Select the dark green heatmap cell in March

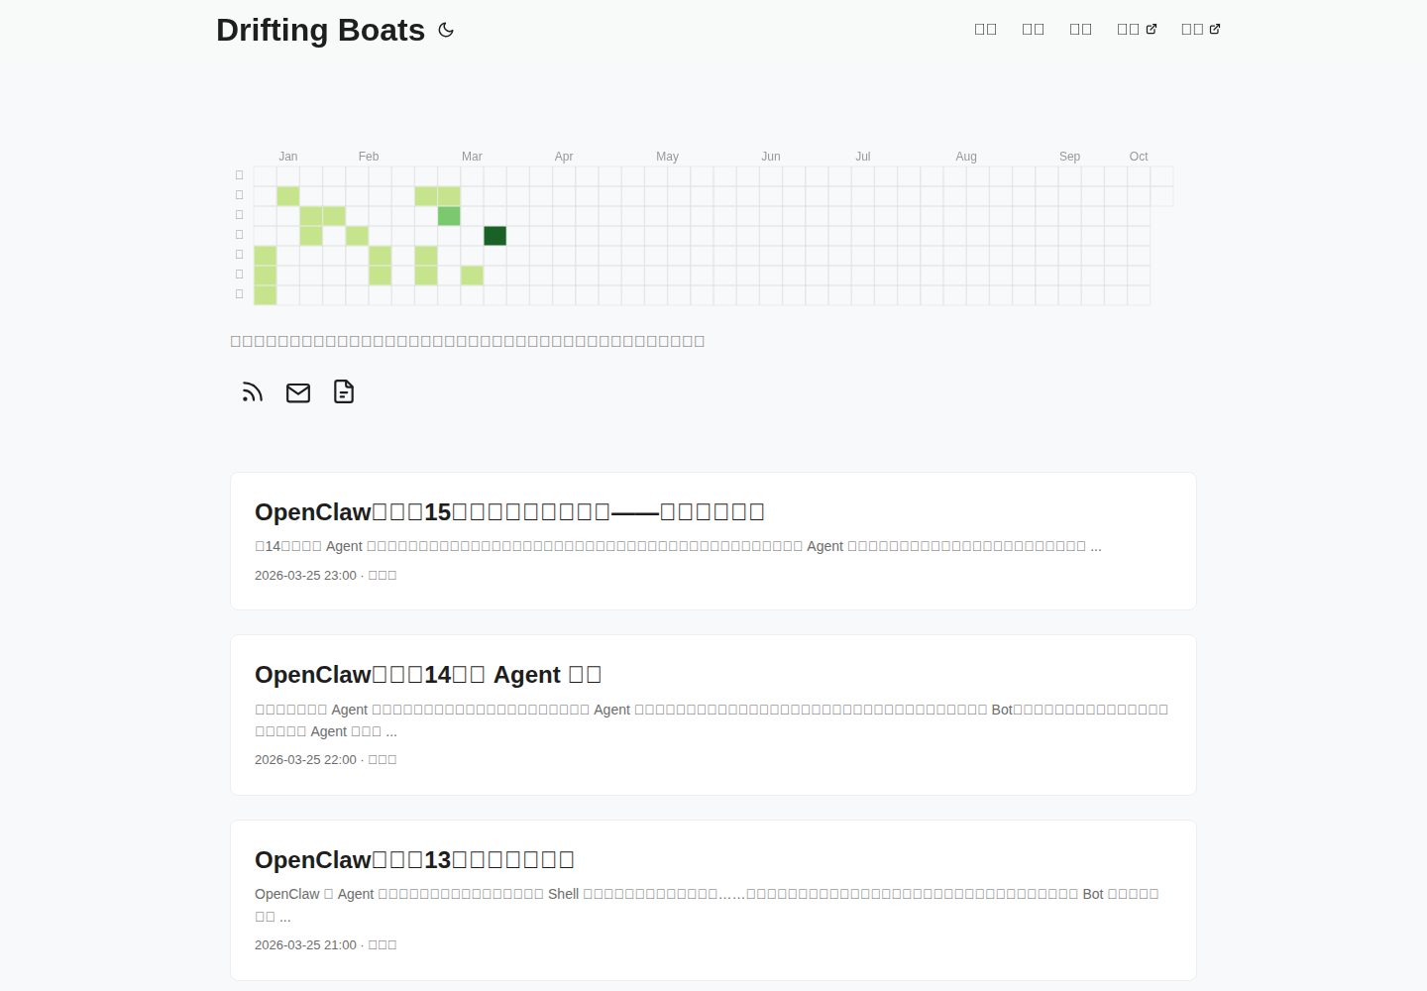(494, 236)
